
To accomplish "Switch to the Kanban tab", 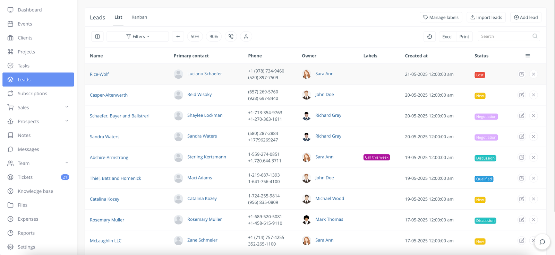I will [x=139, y=17].
